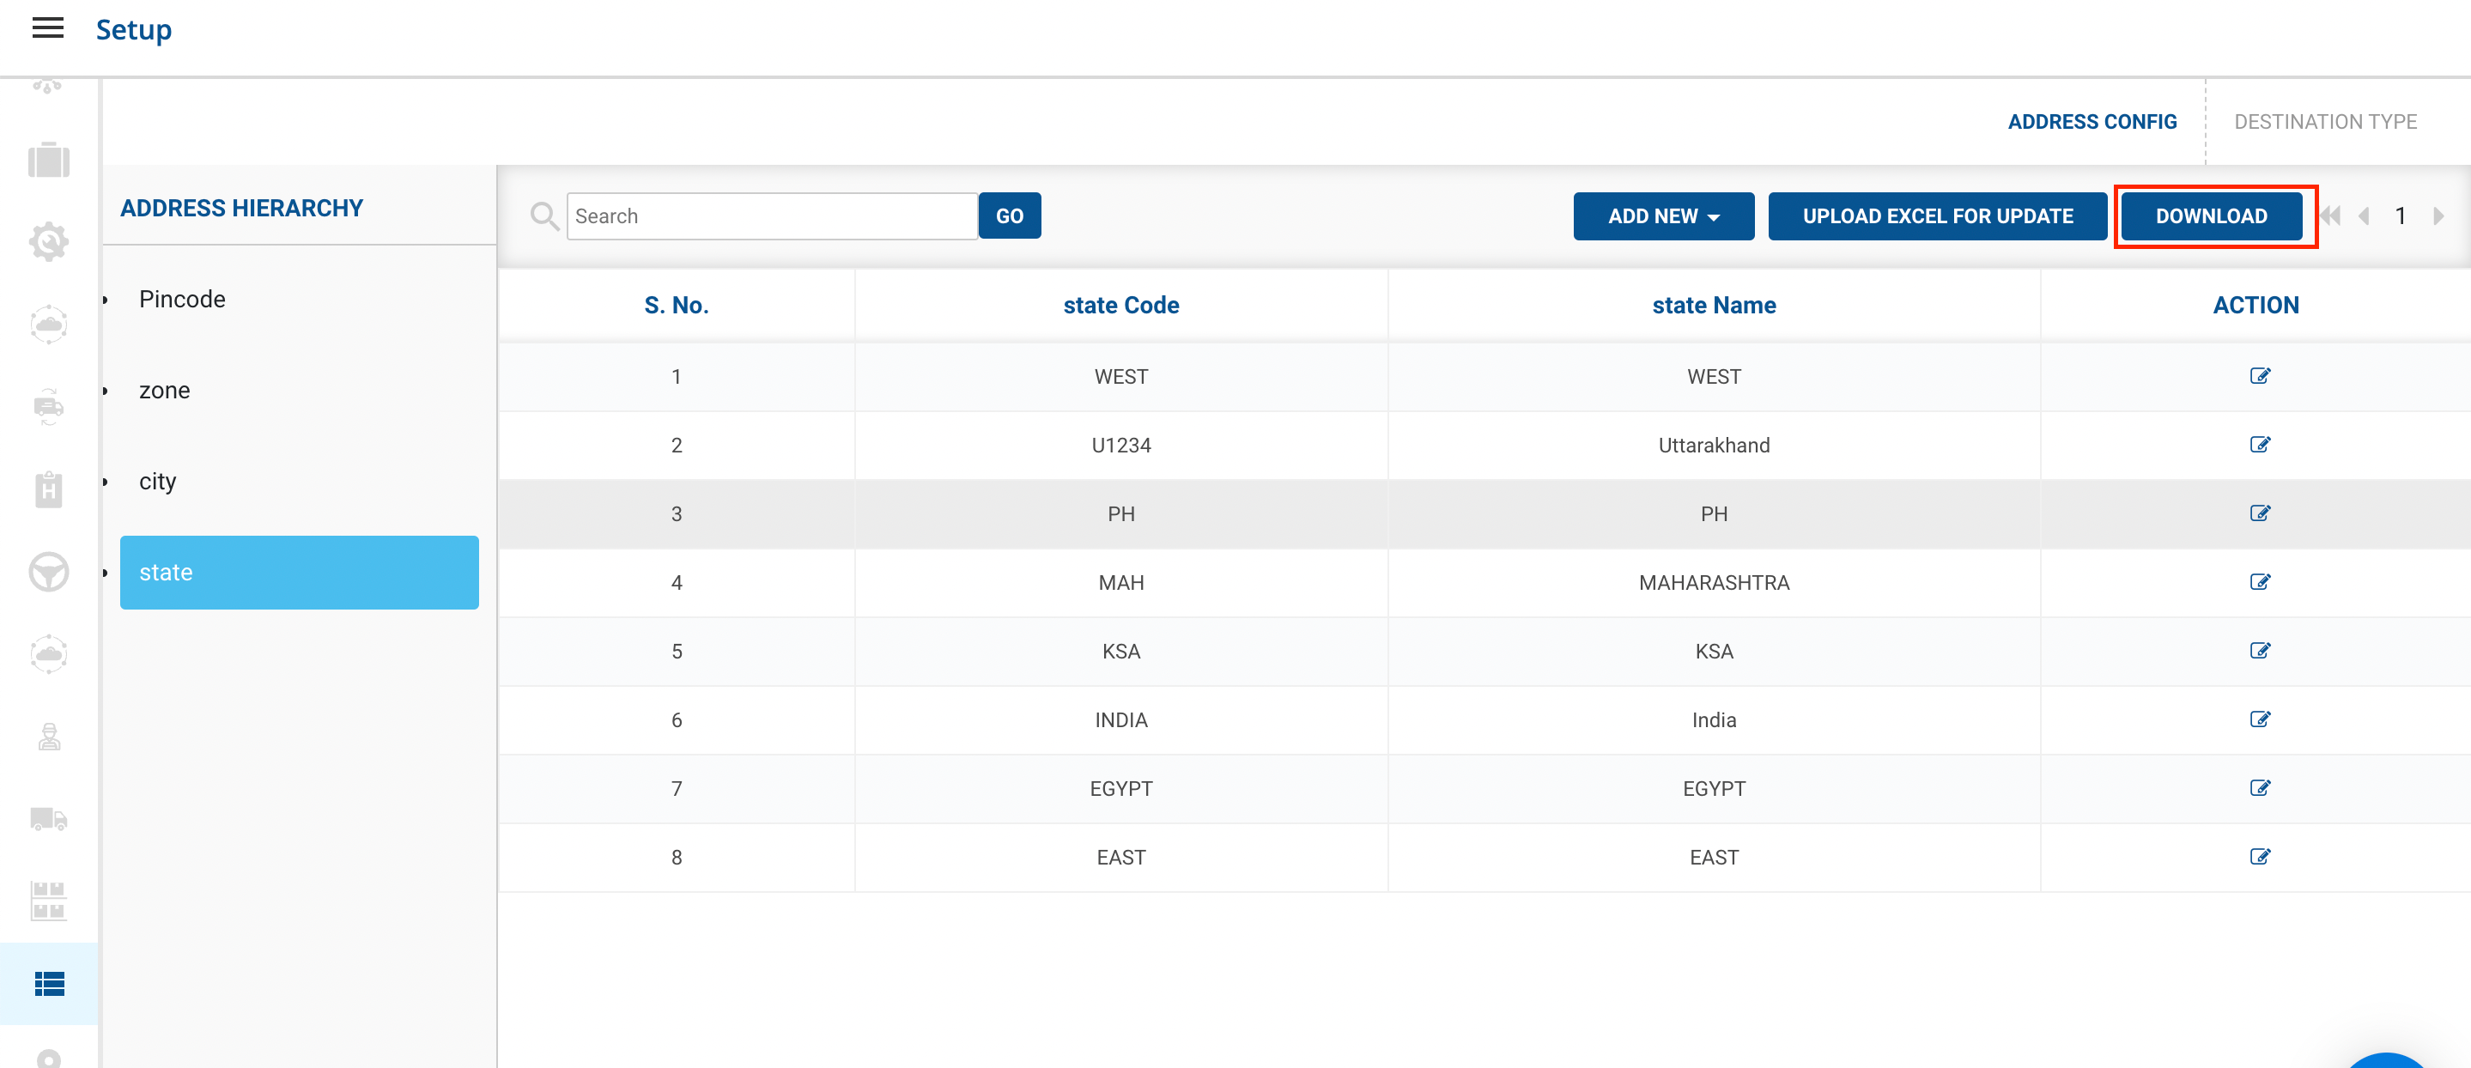The image size is (2471, 1068).
Task: Open the hamburger menu icon
Action: (x=48, y=29)
